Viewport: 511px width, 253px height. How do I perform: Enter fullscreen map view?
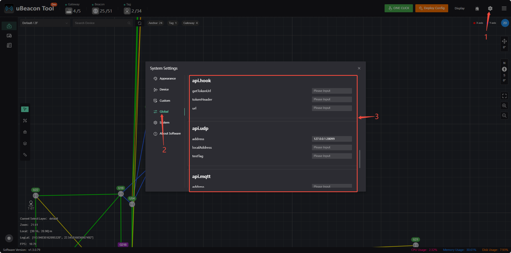point(504,96)
